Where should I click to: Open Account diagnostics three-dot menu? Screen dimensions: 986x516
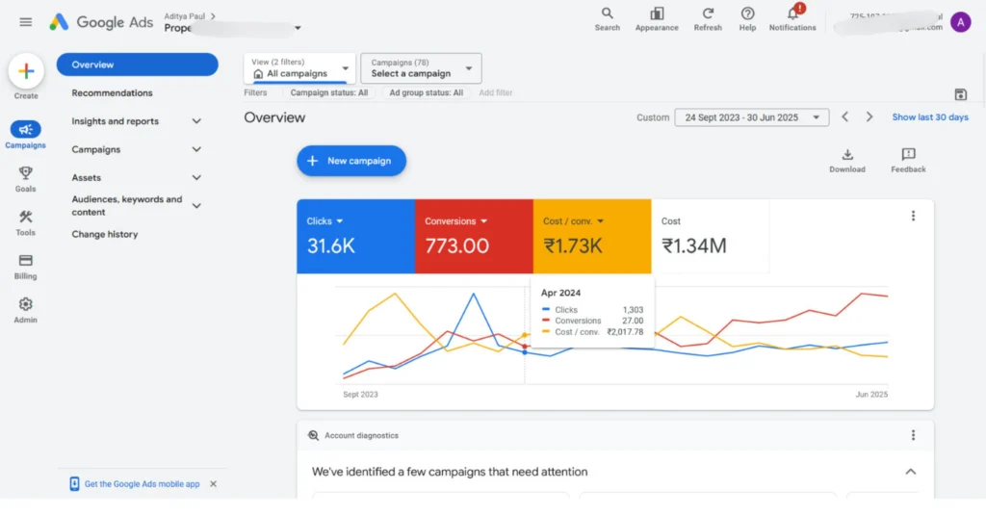click(x=913, y=435)
